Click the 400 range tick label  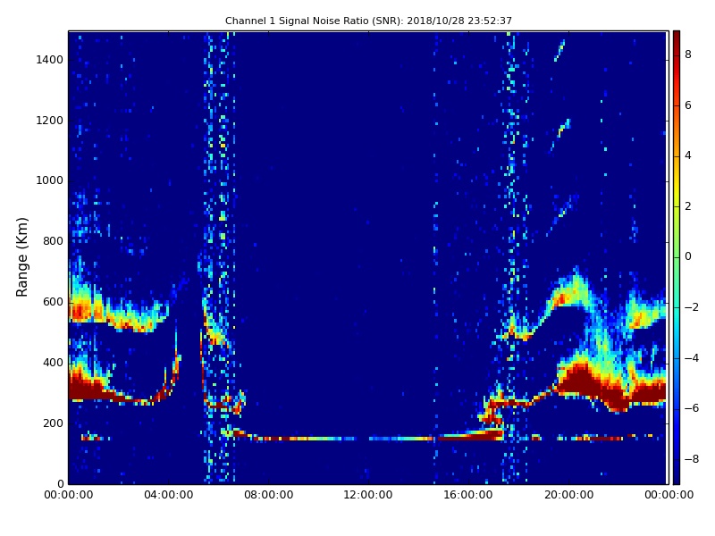(x=53, y=363)
